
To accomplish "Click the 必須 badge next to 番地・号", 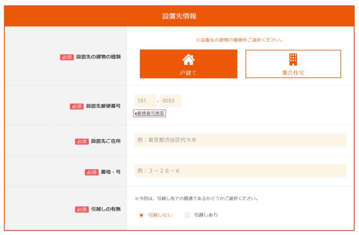I will [92, 172].
